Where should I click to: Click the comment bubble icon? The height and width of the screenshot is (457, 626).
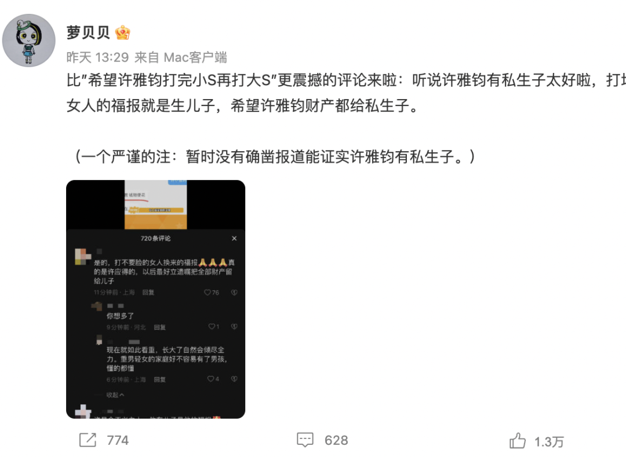point(305,440)
